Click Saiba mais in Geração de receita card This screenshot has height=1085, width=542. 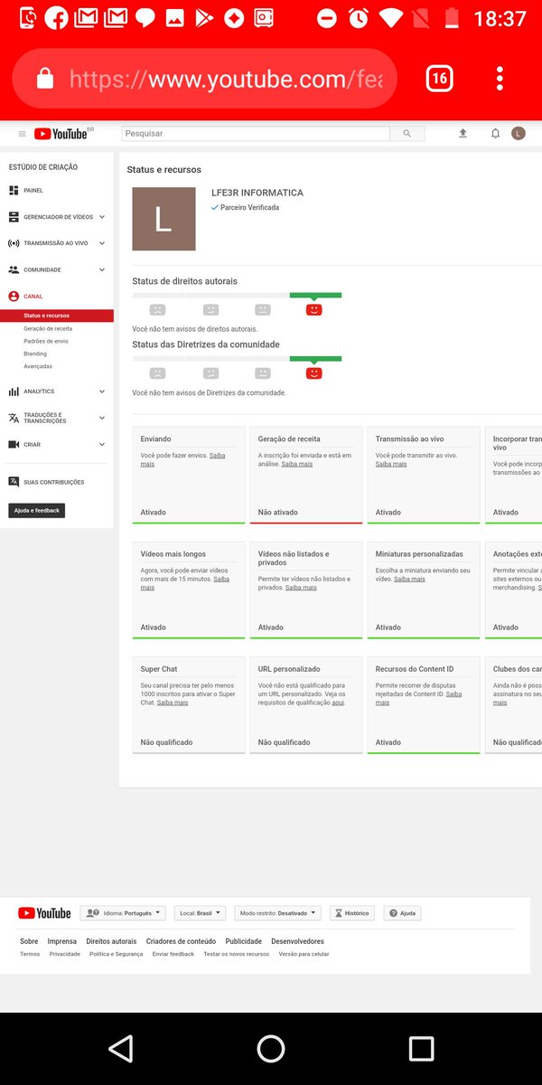tap(297, 464)
